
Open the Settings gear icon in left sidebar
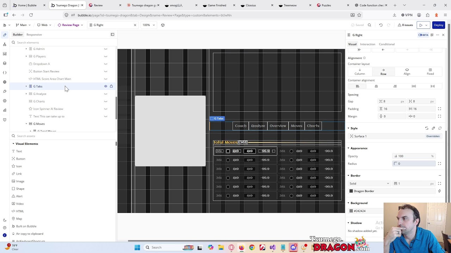tap(5, 101)
